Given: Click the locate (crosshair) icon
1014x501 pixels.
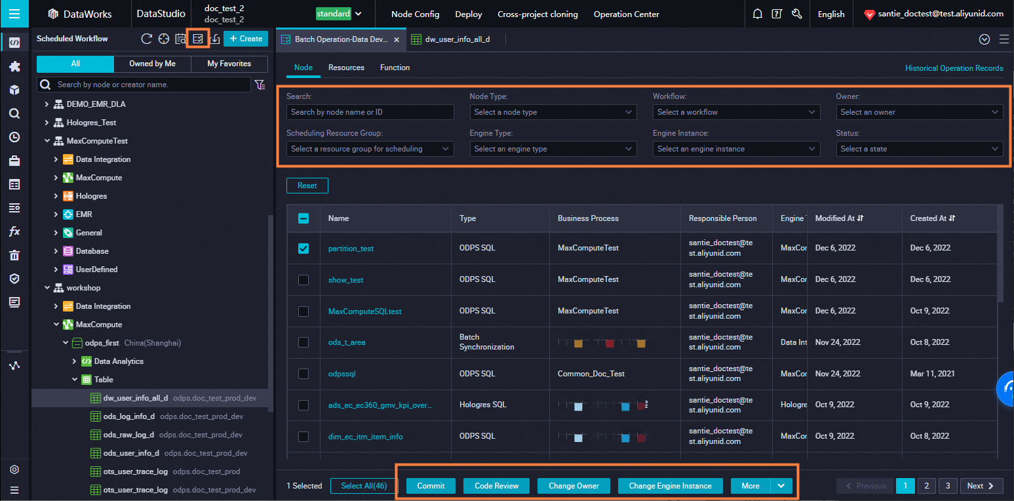Looking at the screenshot, I should pyautogui.click(x=164, y=39).
